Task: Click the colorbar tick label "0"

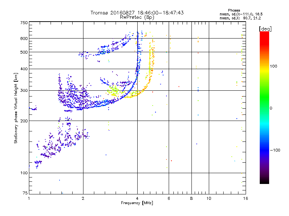Action: (x=271, y=108)
